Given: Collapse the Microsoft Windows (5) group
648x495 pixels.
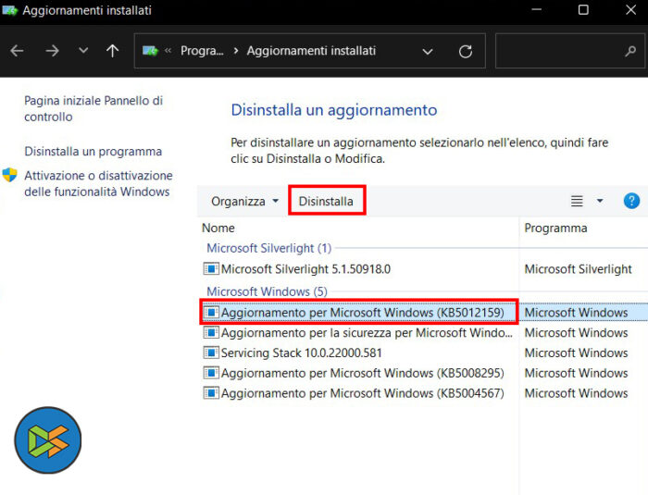Looking at the screenshot, I should [x=267, y=291].
